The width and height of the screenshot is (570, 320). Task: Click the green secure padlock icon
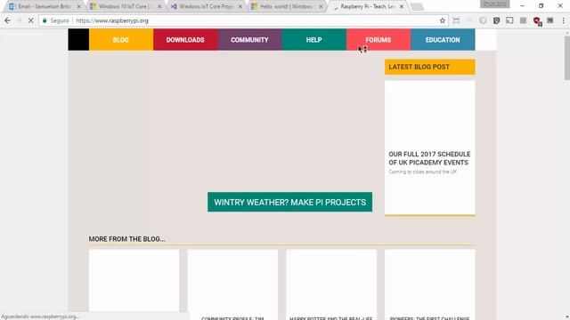(45, 20)
